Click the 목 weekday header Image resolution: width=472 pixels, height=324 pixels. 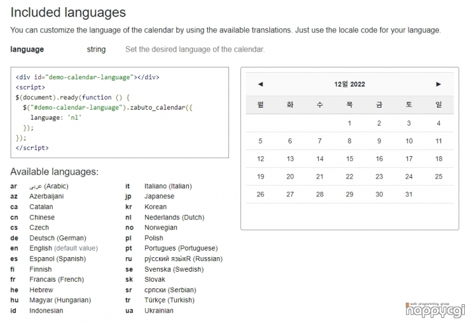[349, 104]
